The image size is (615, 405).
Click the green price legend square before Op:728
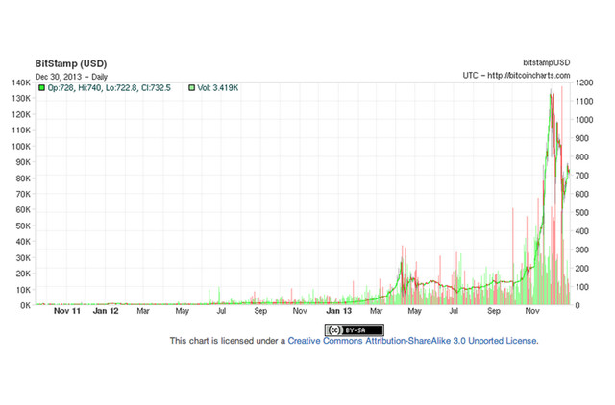tap(42, 87)
